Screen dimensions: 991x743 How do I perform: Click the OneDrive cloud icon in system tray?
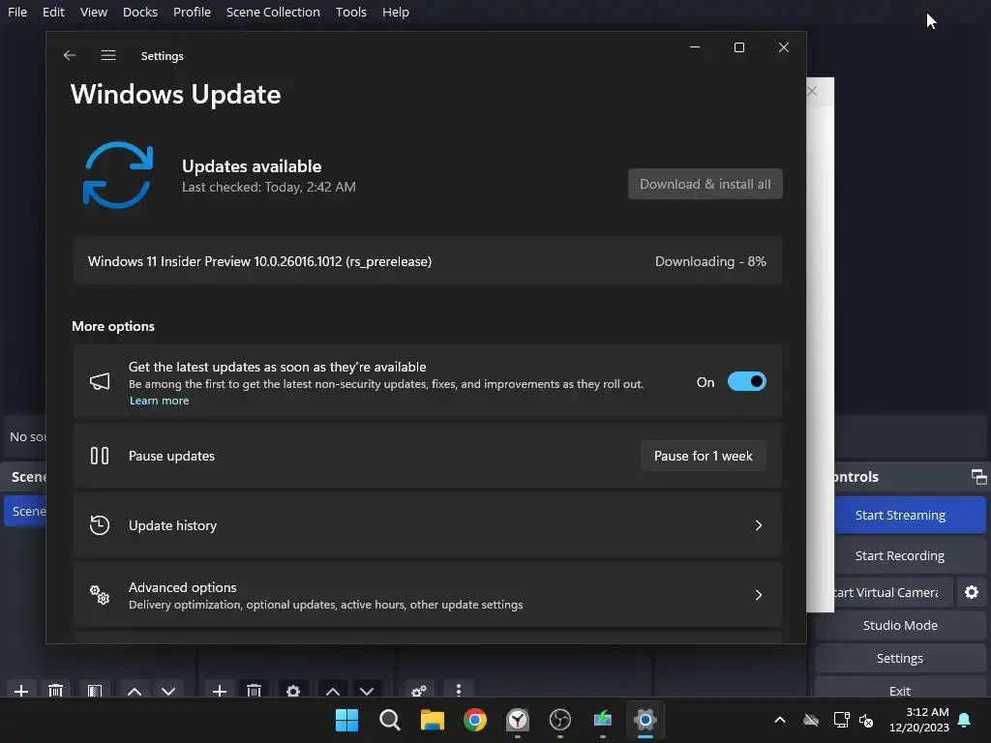click(811, 720)
